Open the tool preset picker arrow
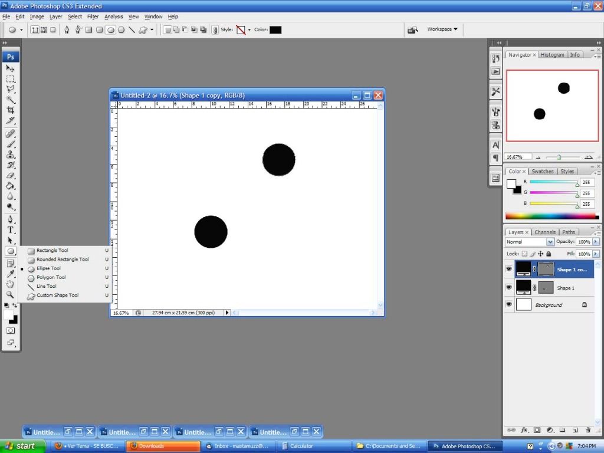 (21, 29)
